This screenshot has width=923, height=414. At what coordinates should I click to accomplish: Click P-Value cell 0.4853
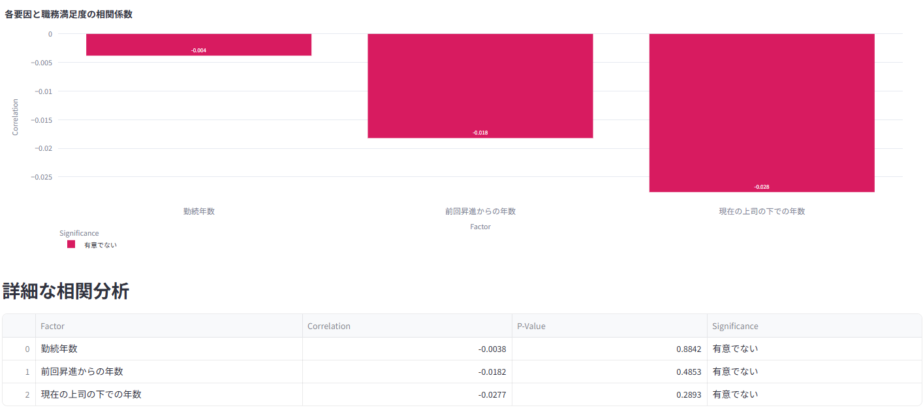click(x=609, y=372)
